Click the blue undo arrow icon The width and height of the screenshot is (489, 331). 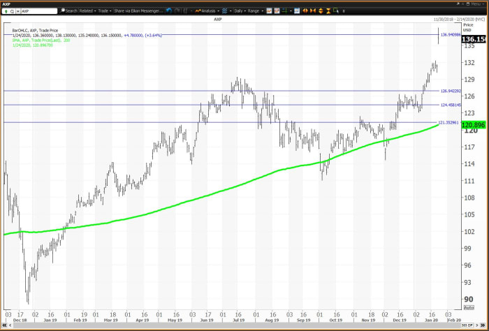click(x=169, y=11)
